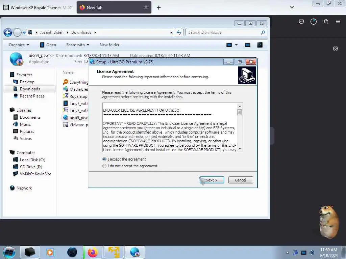Open Windows Media Player from taskbar
The image size is (346, 259).
[51, 252]
